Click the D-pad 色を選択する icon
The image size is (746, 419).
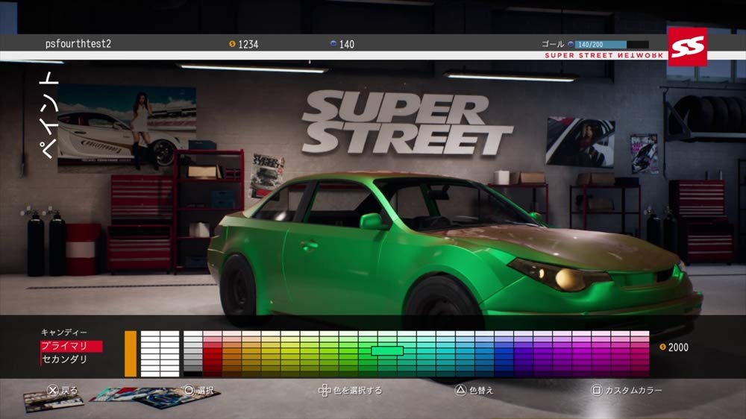tap(324, 390)
